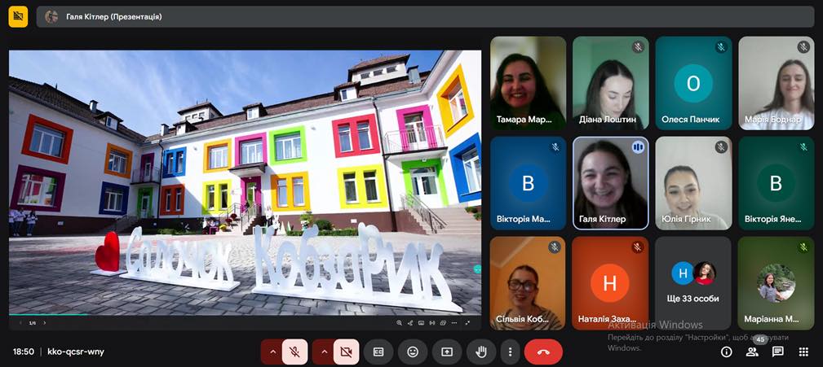
Task: Raise your hand in the meeting
Action: coord(481,352)
